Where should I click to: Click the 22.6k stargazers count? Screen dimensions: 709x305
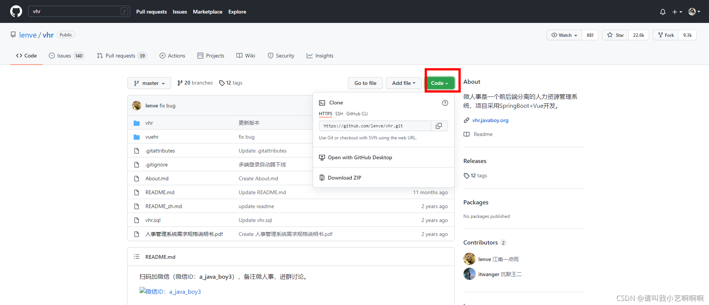pos(638,35)
